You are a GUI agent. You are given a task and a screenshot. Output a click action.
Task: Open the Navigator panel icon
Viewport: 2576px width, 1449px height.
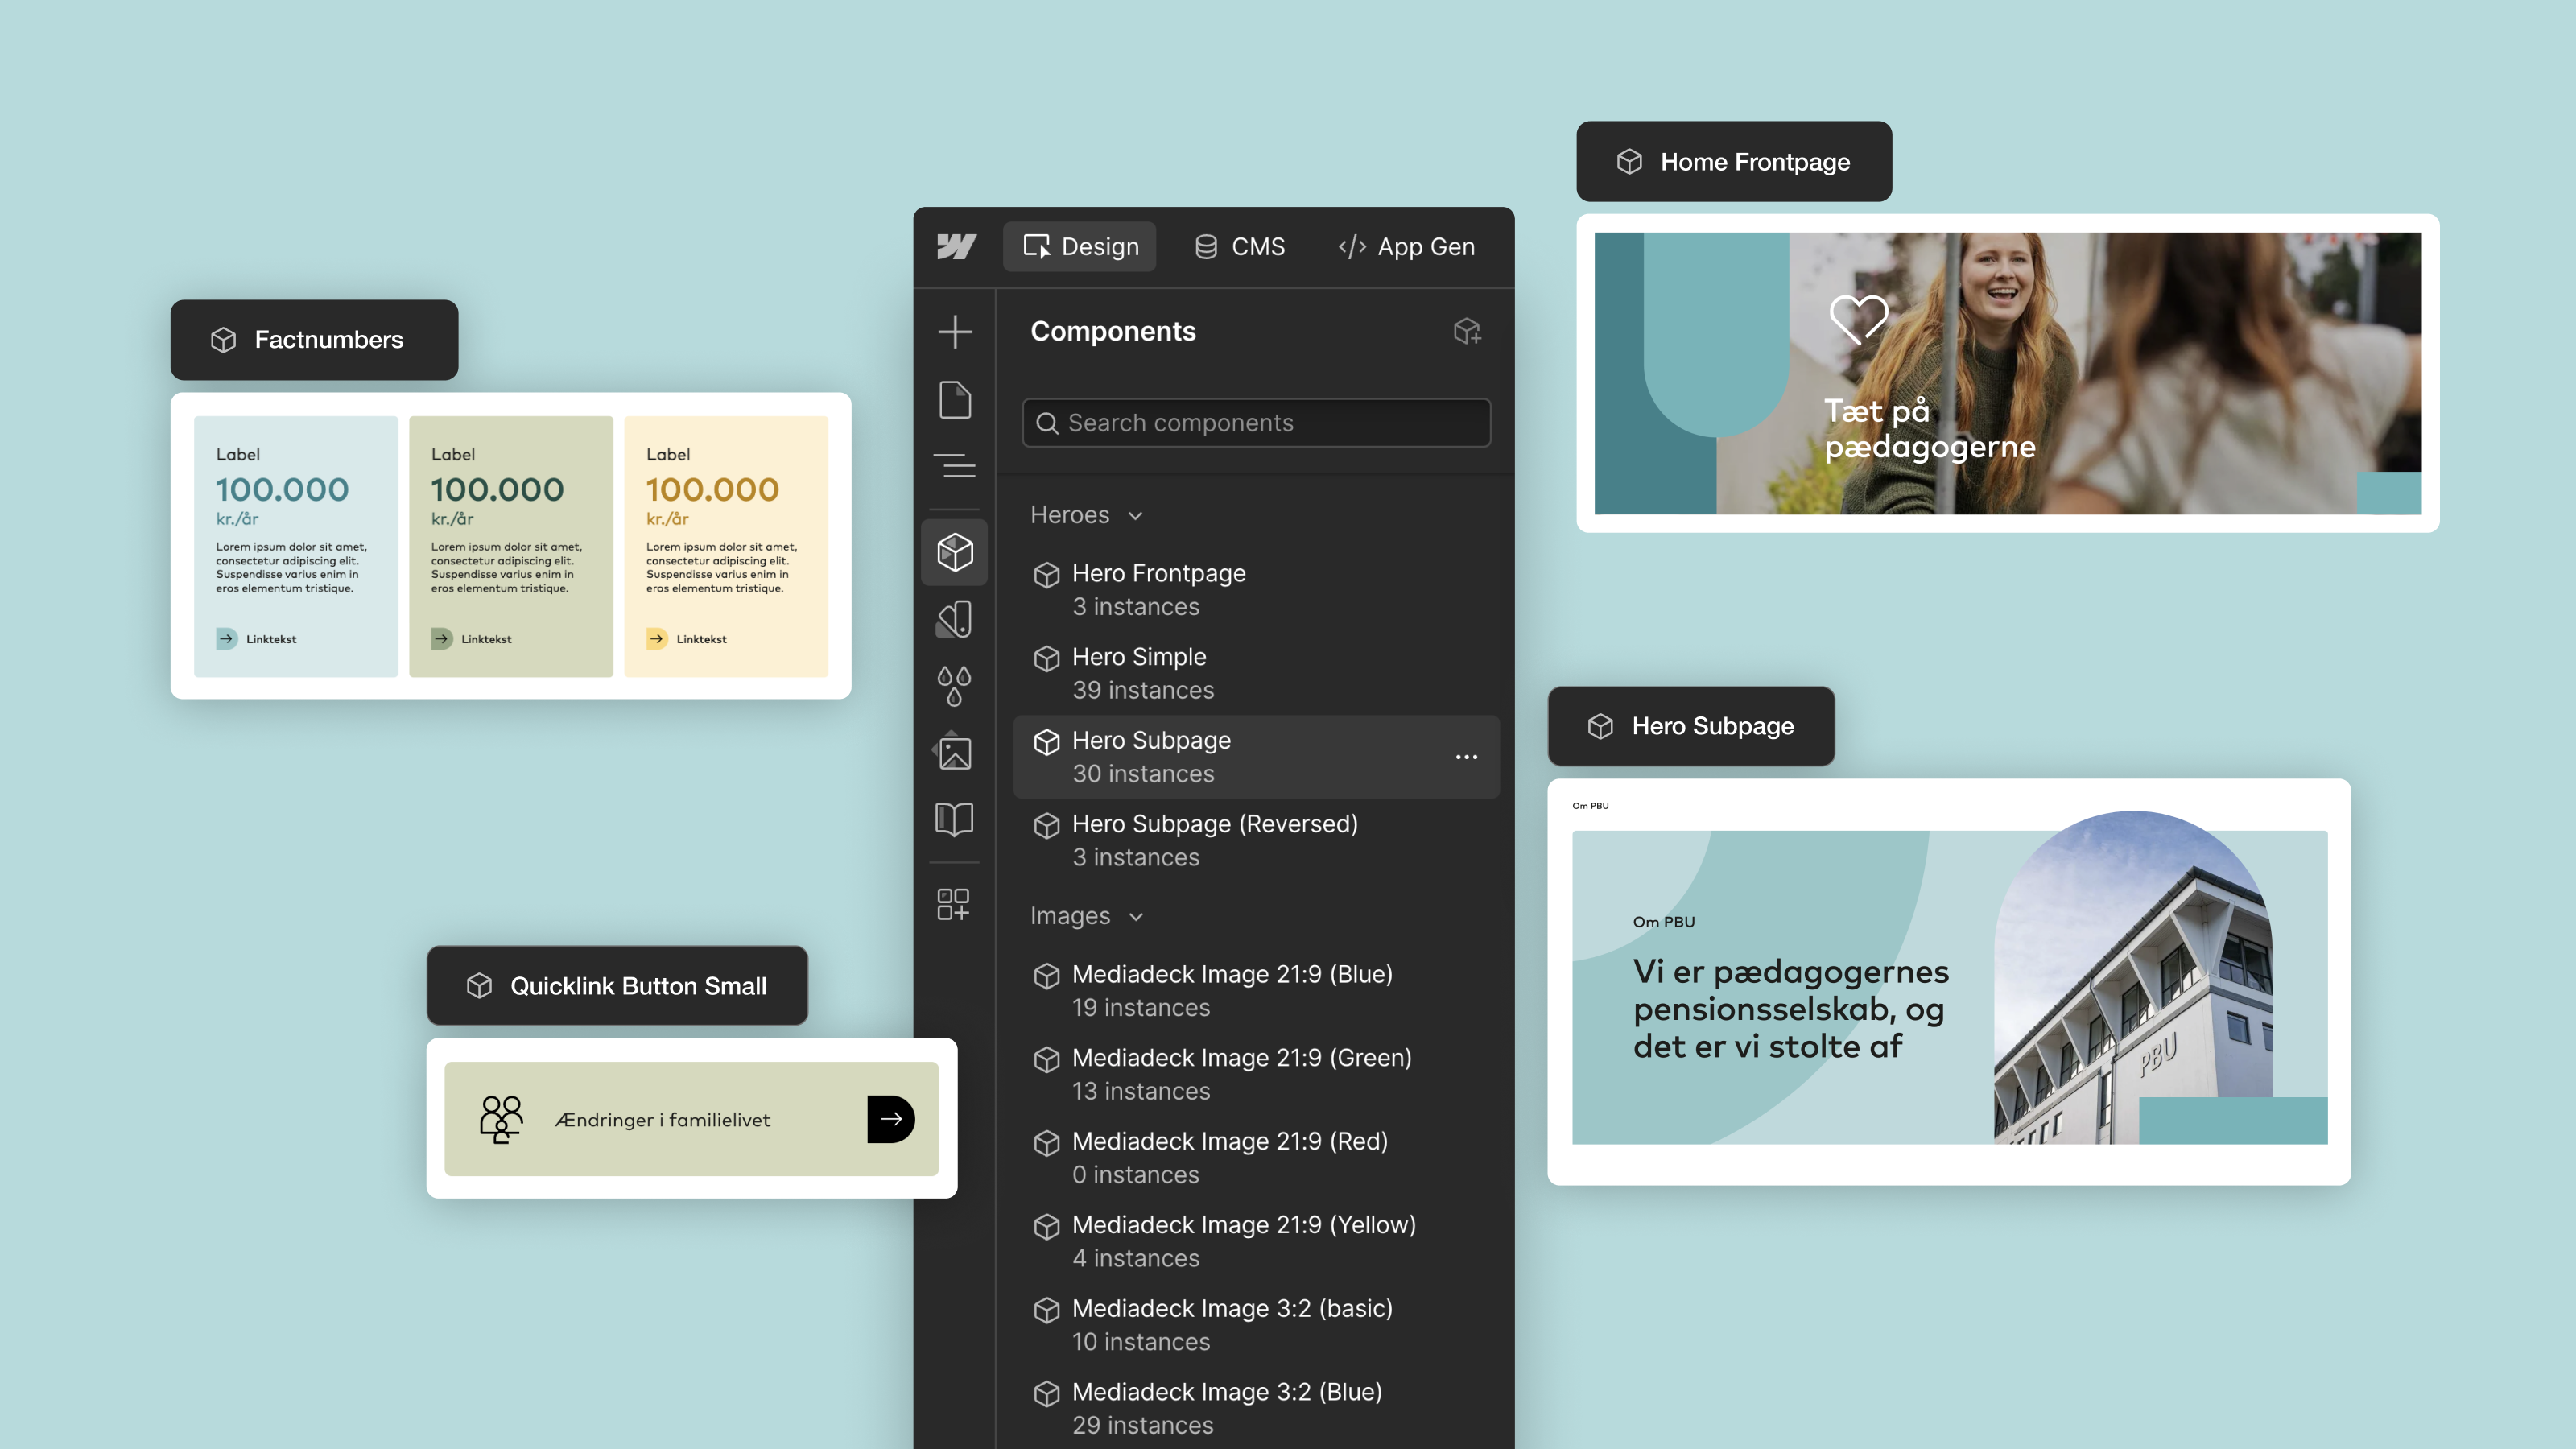coord(955,466)
